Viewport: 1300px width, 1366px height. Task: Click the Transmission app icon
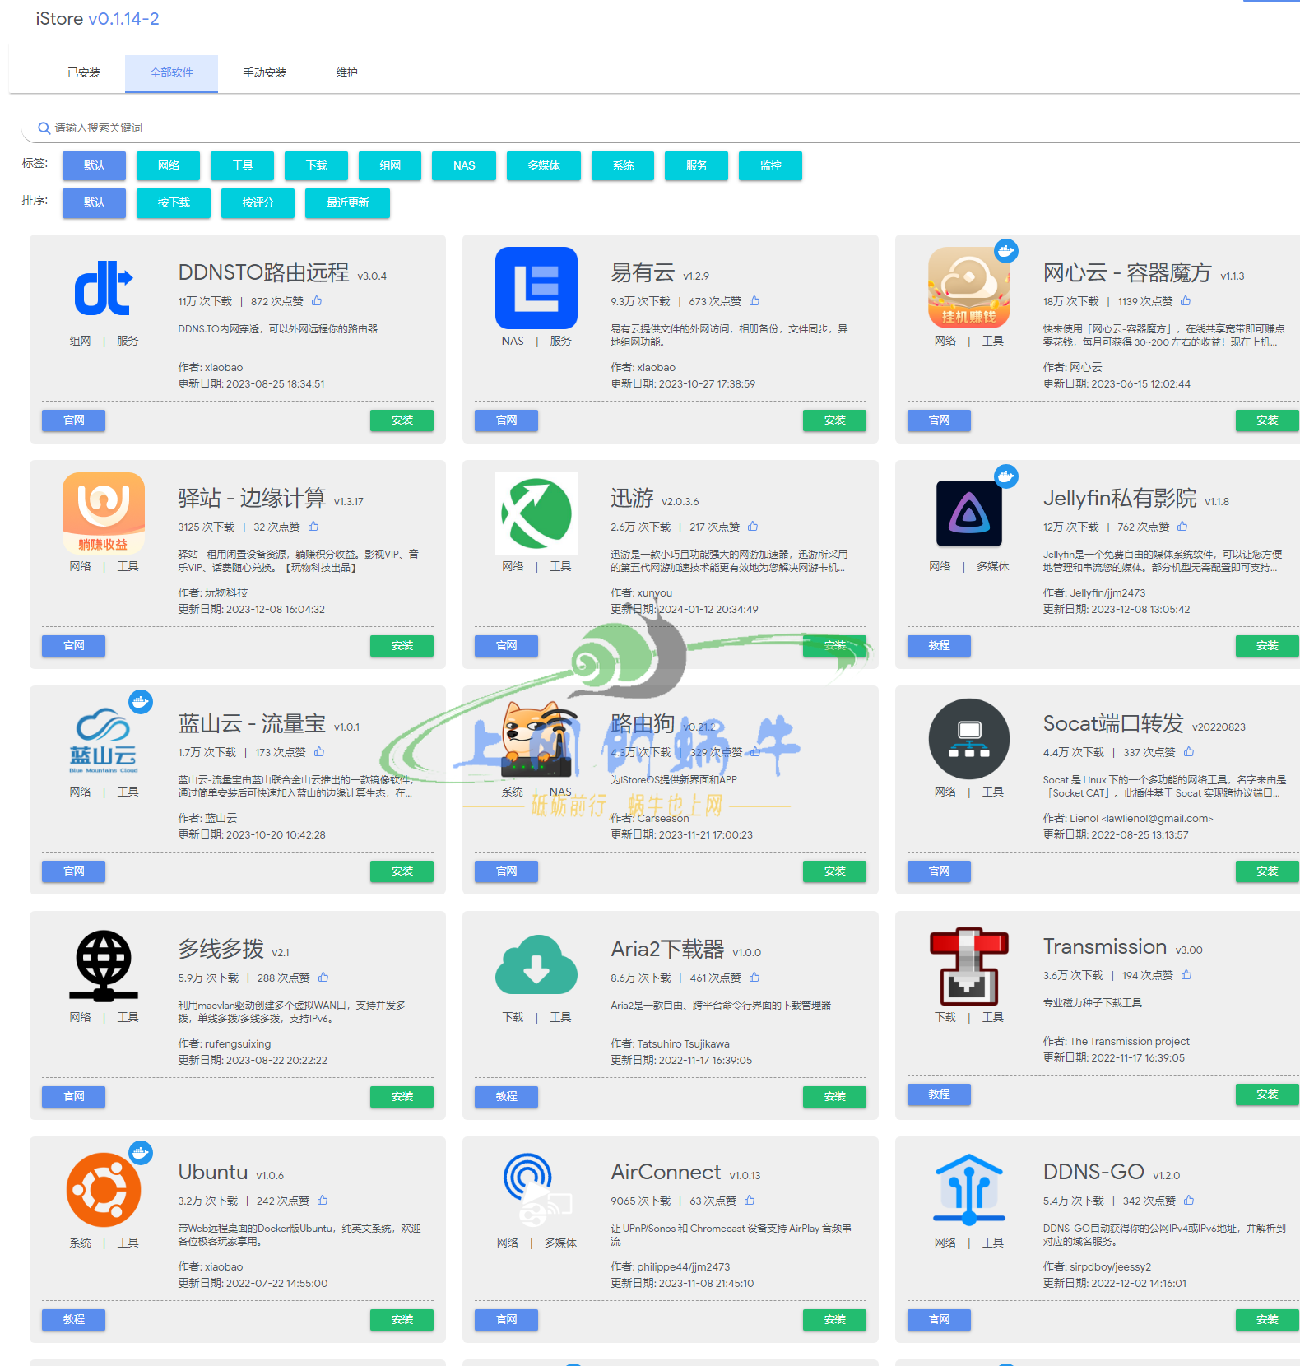click(x=969, y=964)
